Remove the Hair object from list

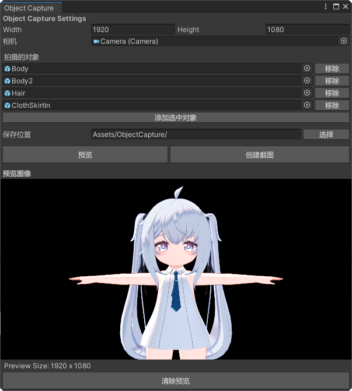pyautogui.click(x=332, y=93)
